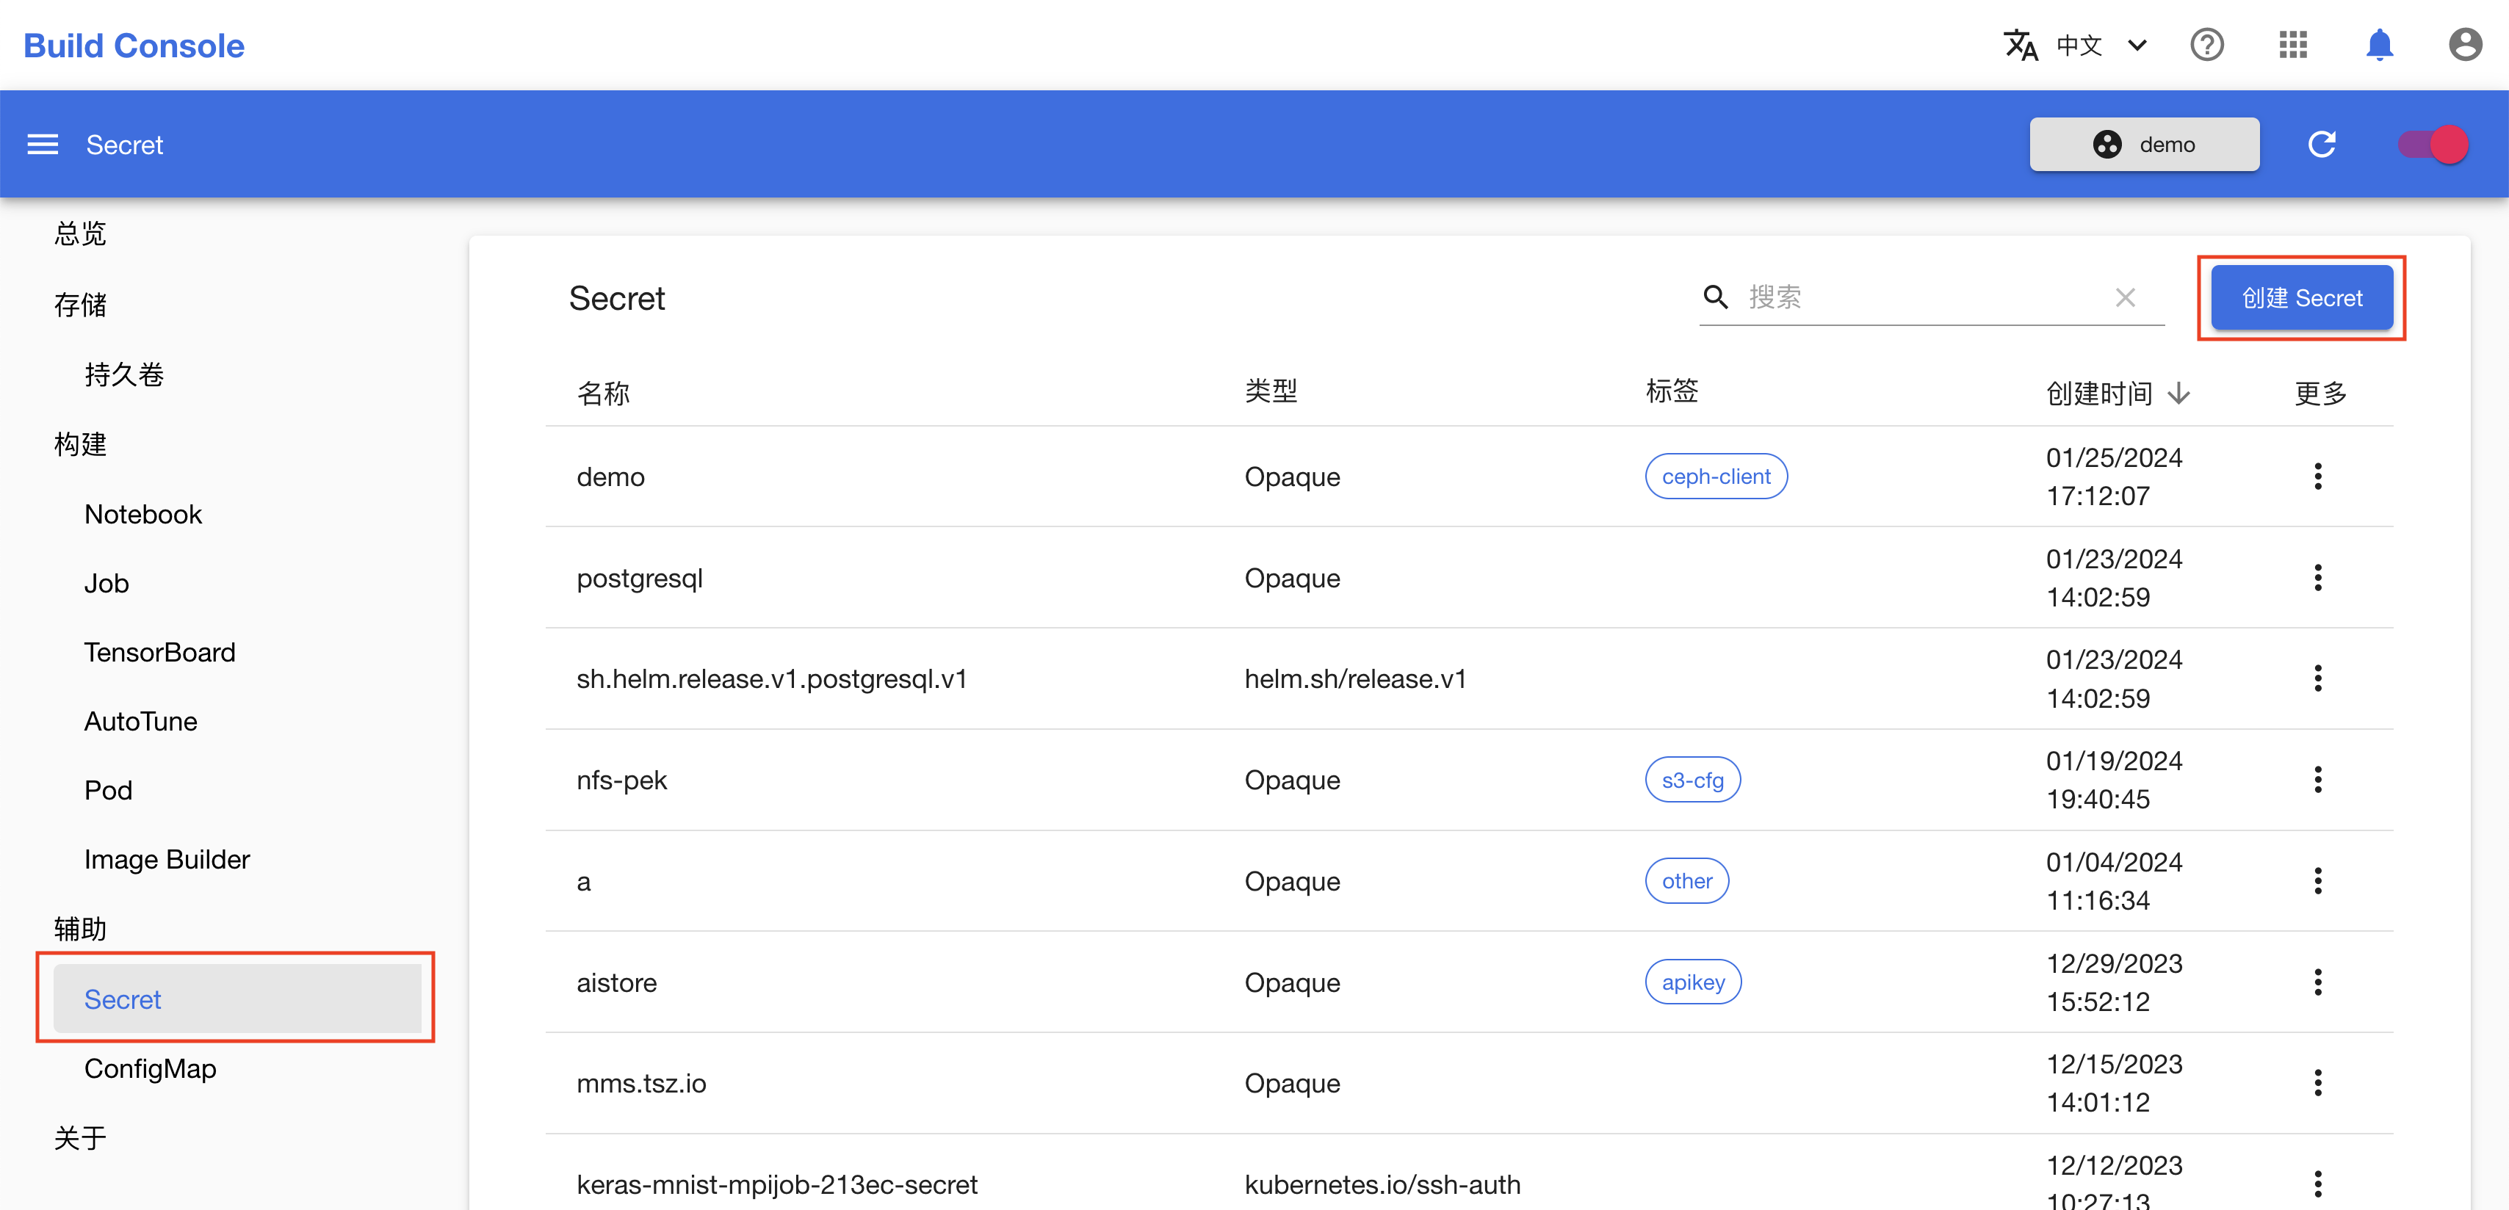
Task: Click the mms.tsz.io secret name
Action: [x=641, y=1082]
